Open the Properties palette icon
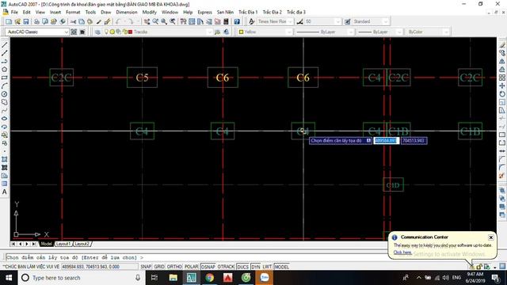This screenshot has width=507, height=285. click(x=183, y=21)
